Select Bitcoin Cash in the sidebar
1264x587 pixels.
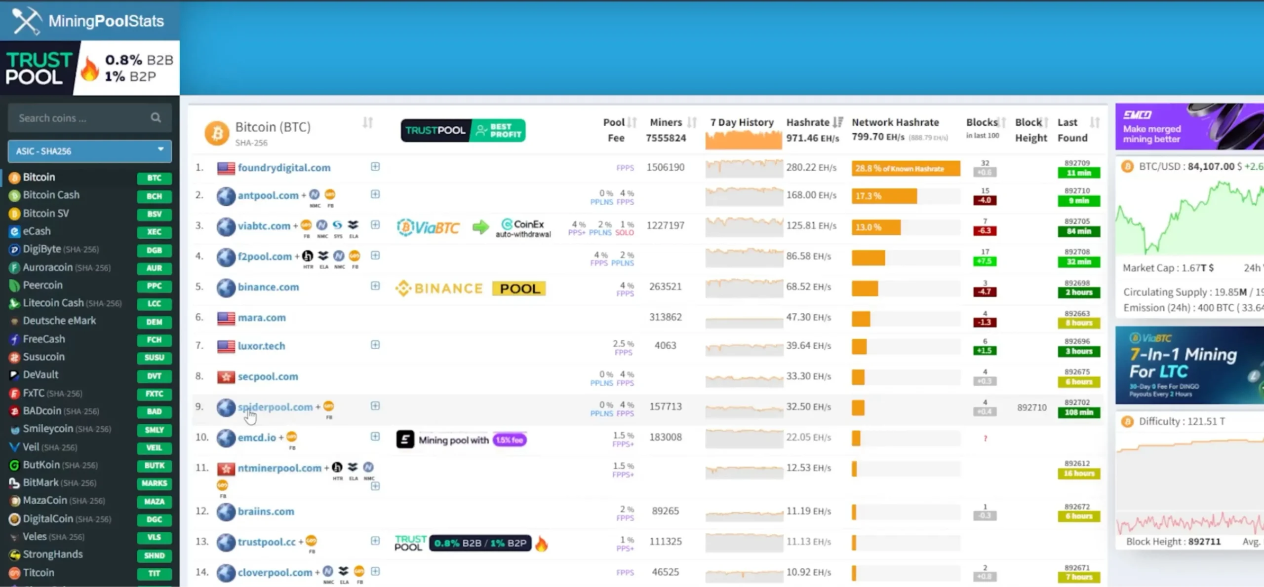[x=51, y=195]
